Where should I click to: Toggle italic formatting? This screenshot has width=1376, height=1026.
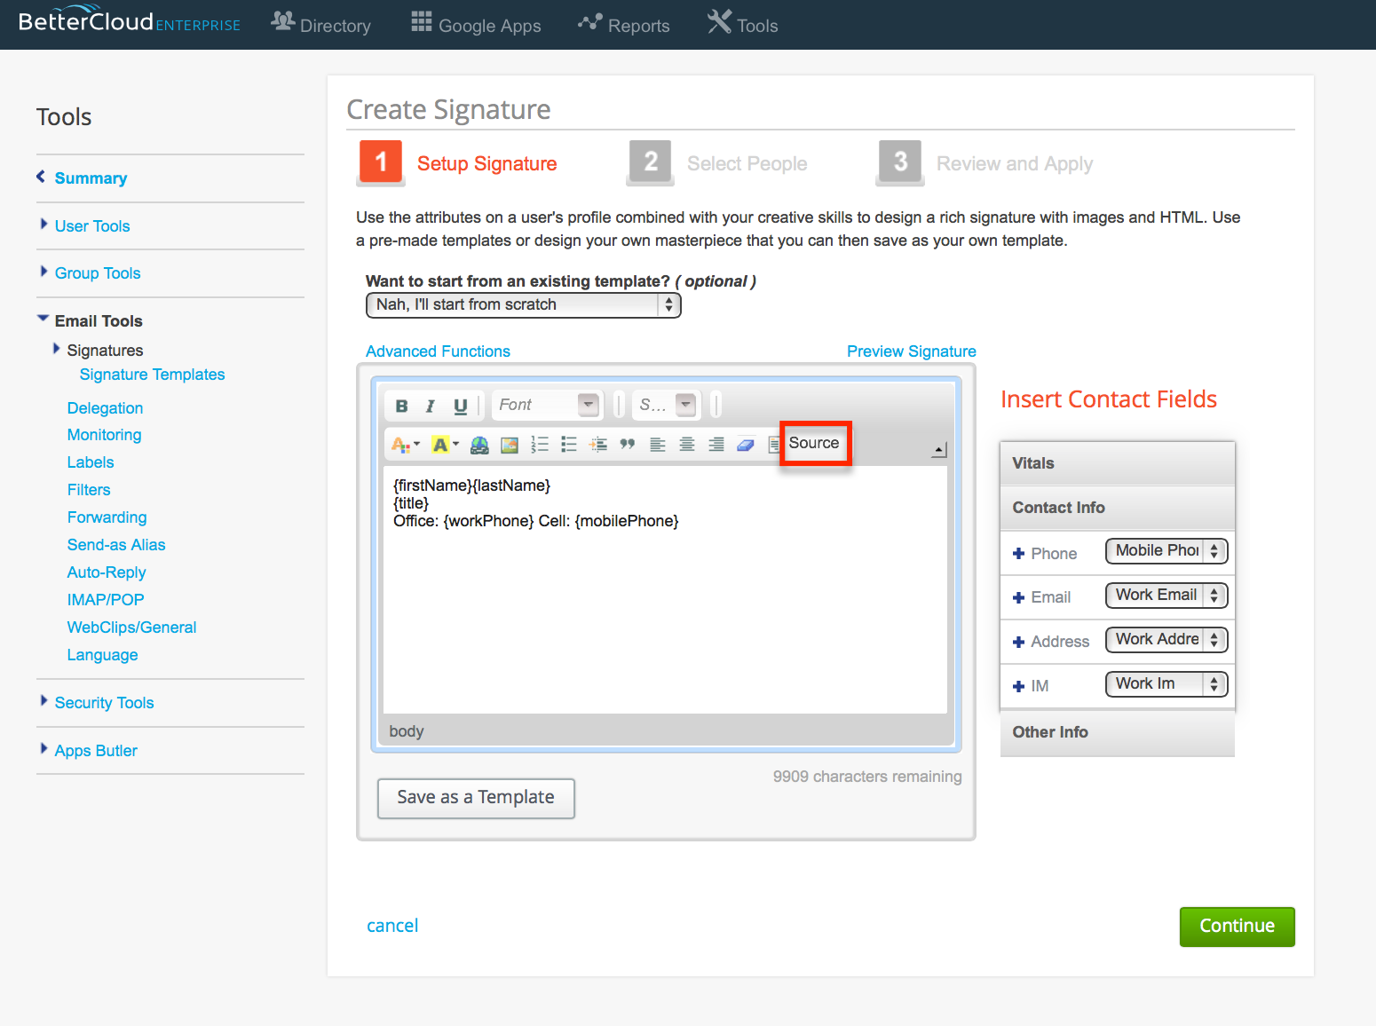pyautogui.click(x=431, y=406)
